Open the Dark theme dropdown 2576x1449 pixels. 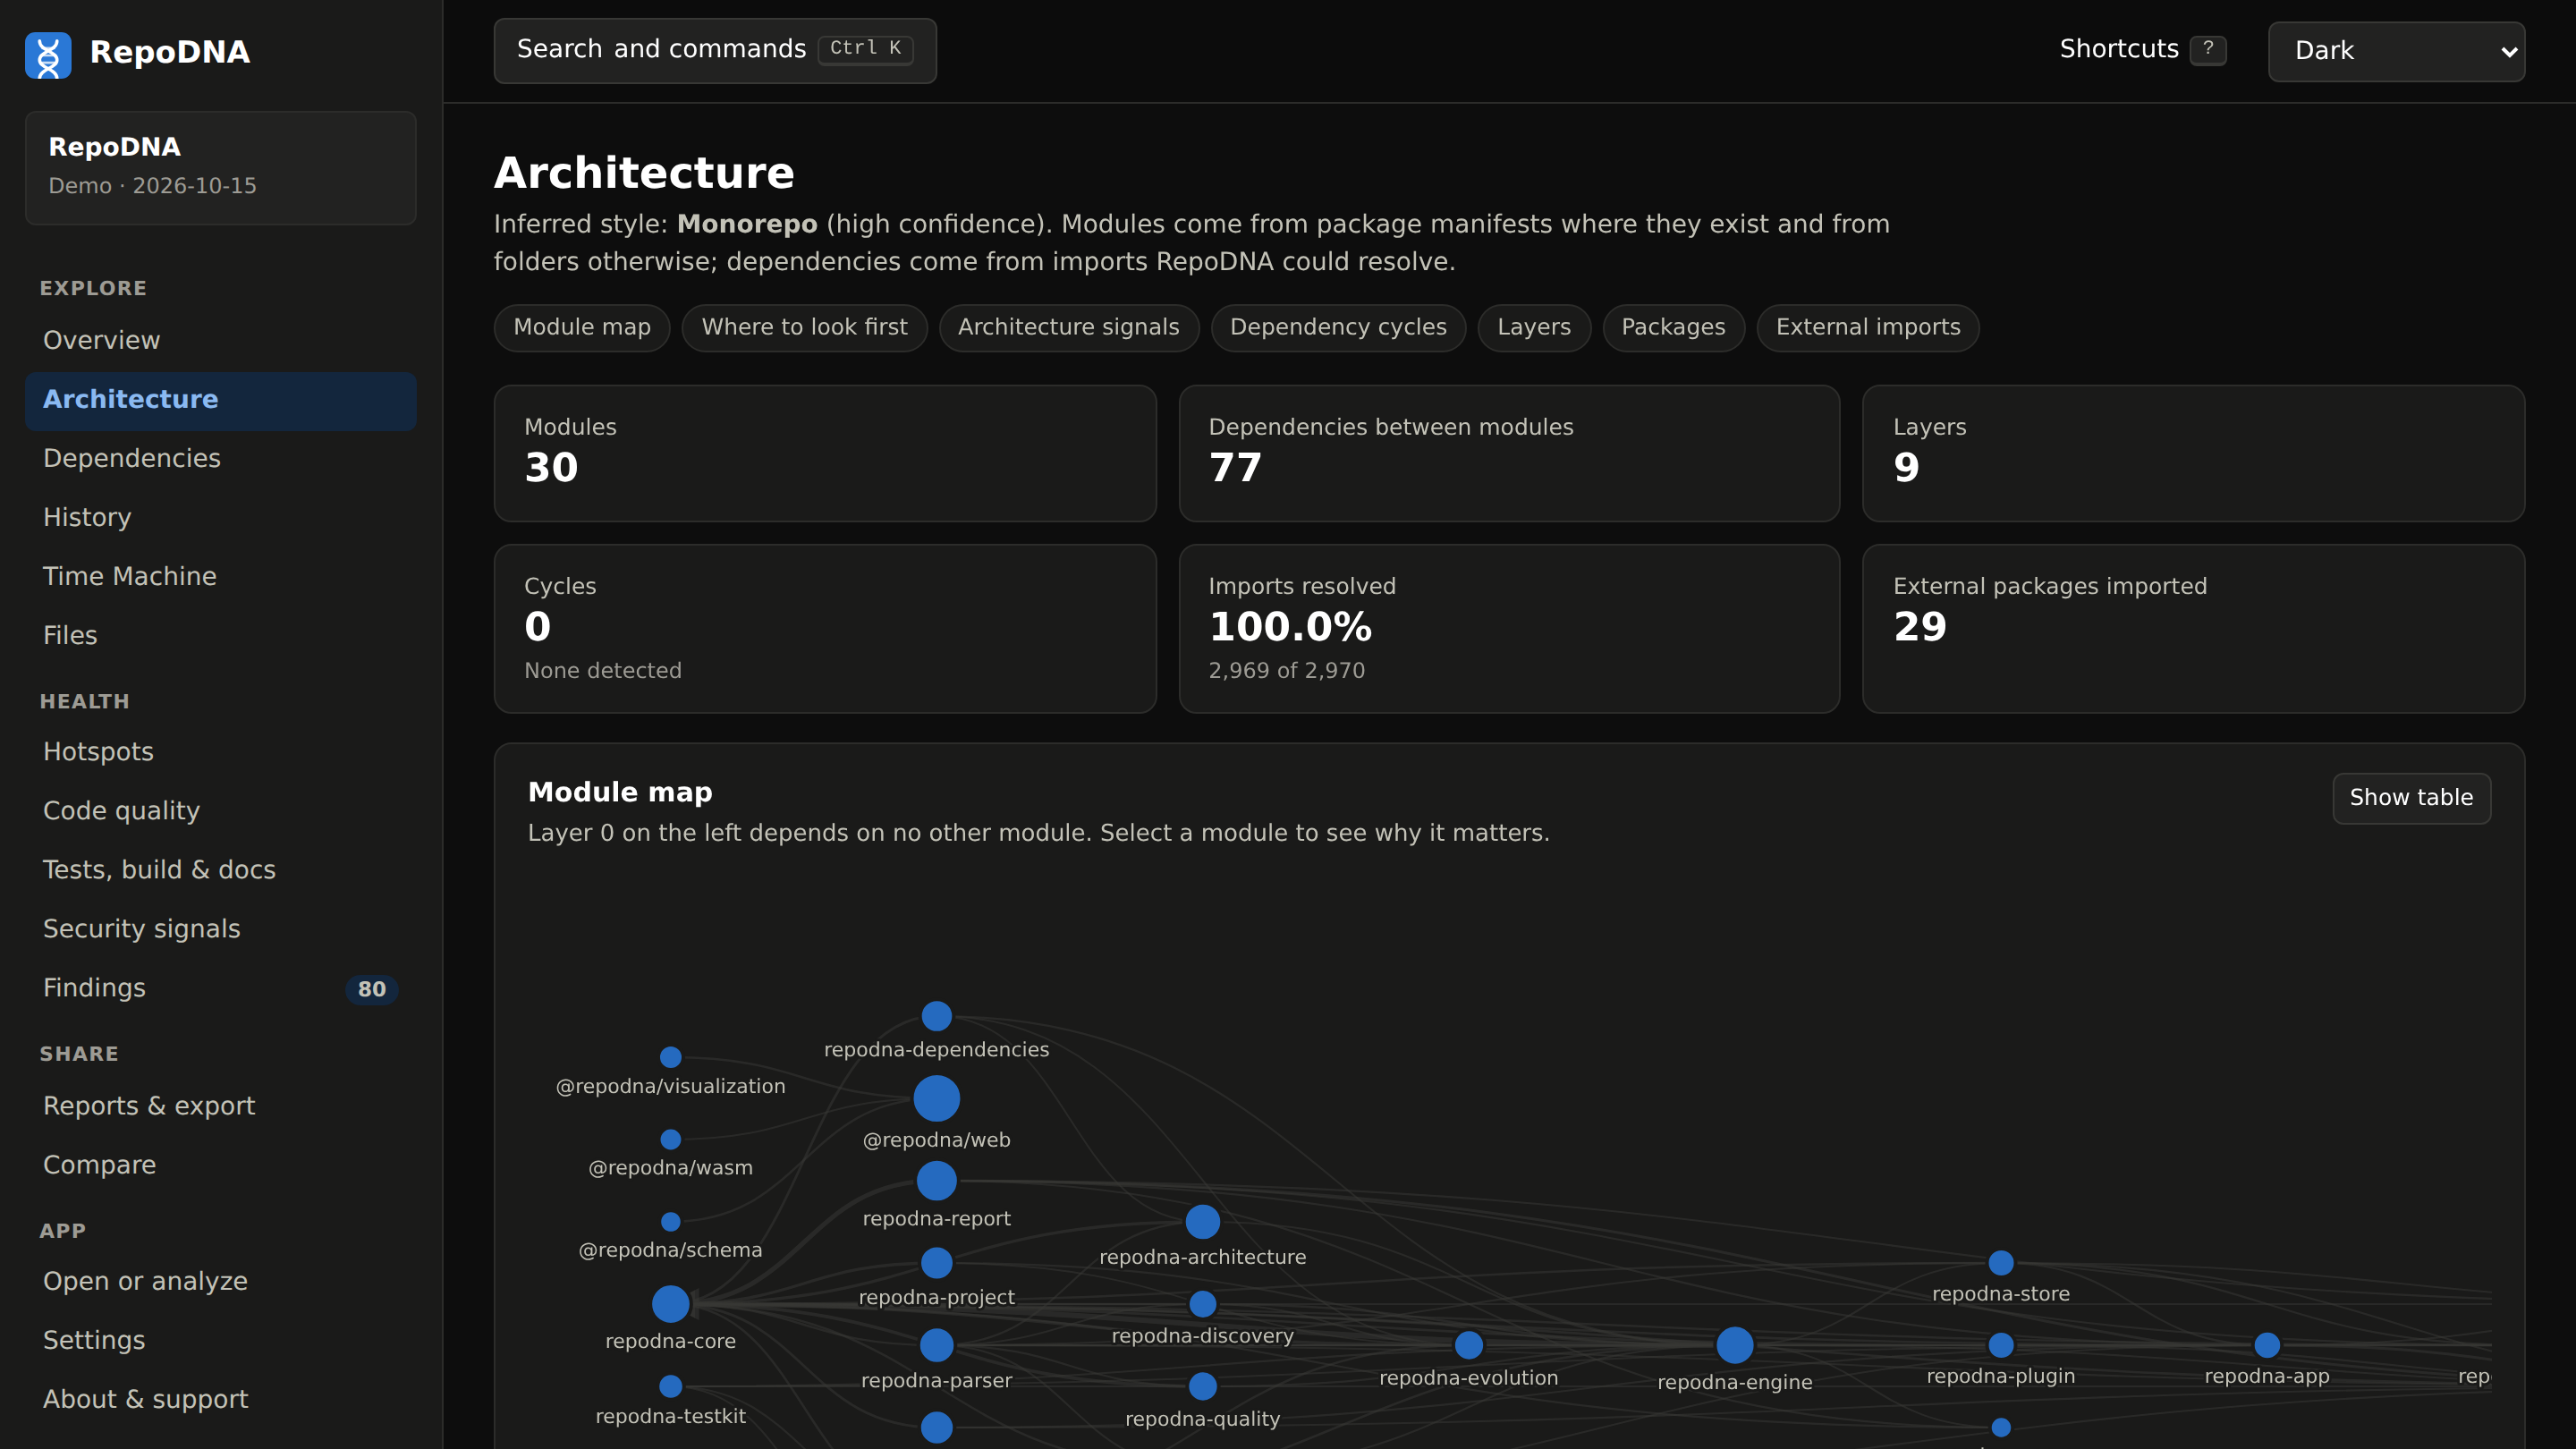2396,51
